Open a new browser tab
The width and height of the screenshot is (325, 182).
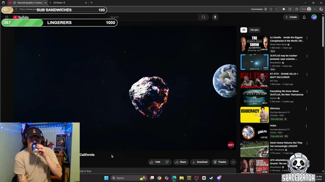click(x=91, y=3)
